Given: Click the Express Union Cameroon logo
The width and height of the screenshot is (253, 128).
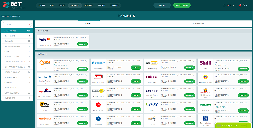Looking at the screenshot, I should [205, 119].
